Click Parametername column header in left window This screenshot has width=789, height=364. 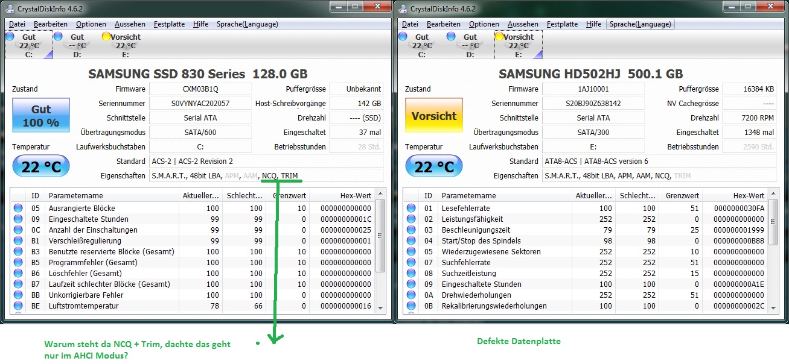coord(112,195)
